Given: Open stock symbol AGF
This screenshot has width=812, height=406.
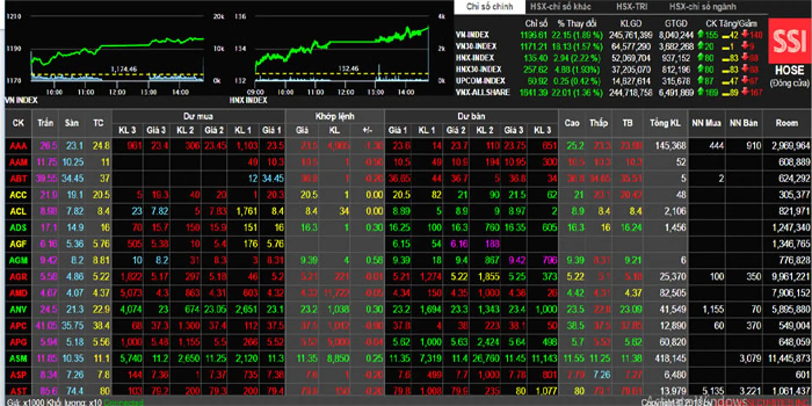Looking at the screenshot, I should [x=18, y=244].
